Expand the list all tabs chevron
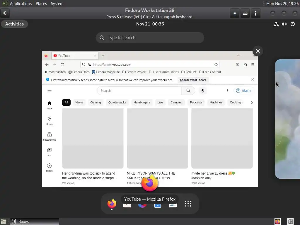300x225 pixels. [x=238, y=55]
